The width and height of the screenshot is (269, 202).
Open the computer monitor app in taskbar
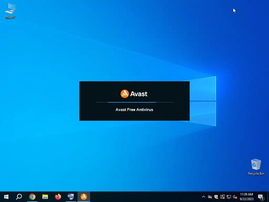pos(71,197)
